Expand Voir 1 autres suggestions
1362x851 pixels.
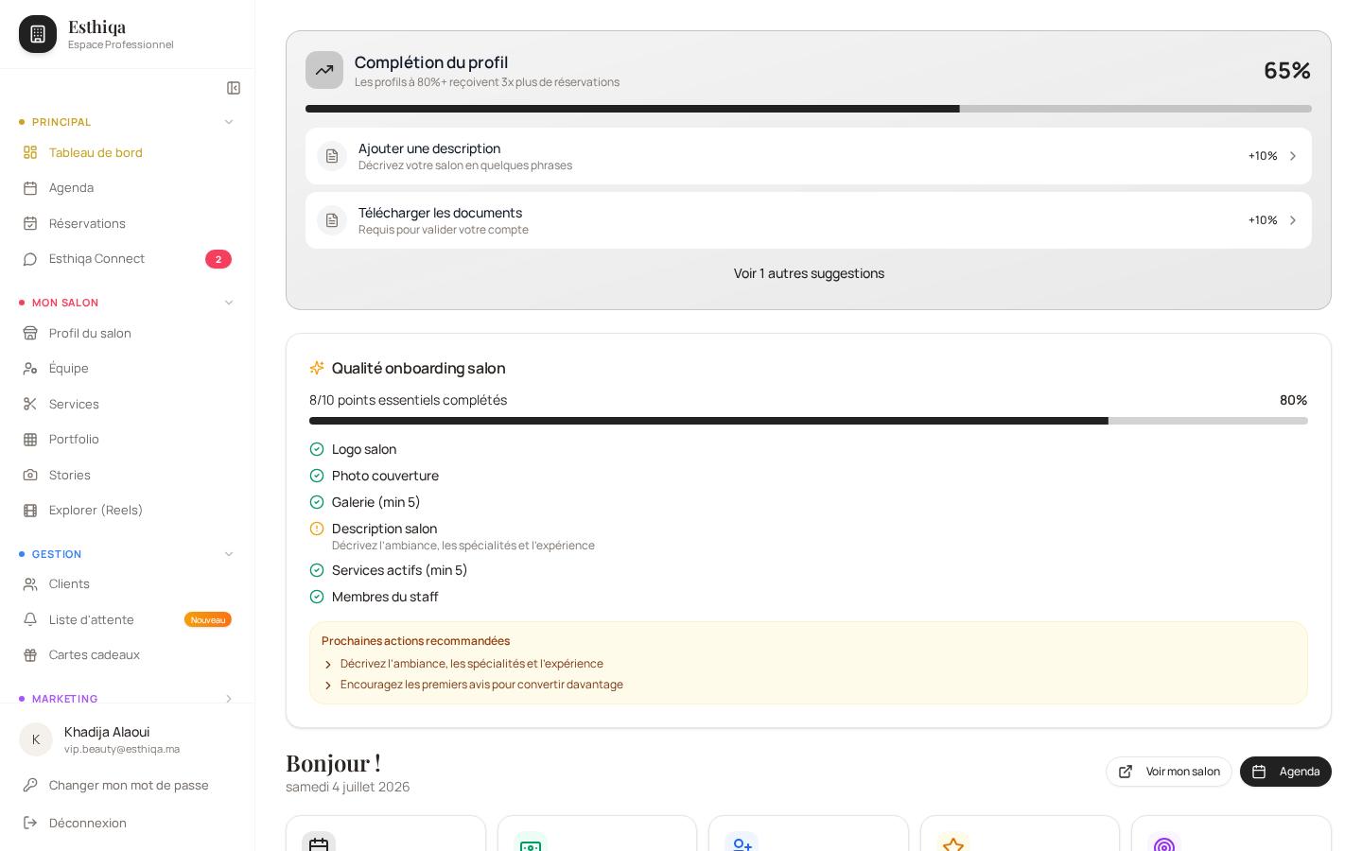coord(809,273)
